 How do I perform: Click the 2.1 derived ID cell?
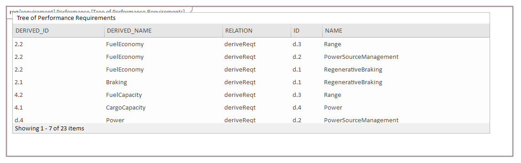19,82
